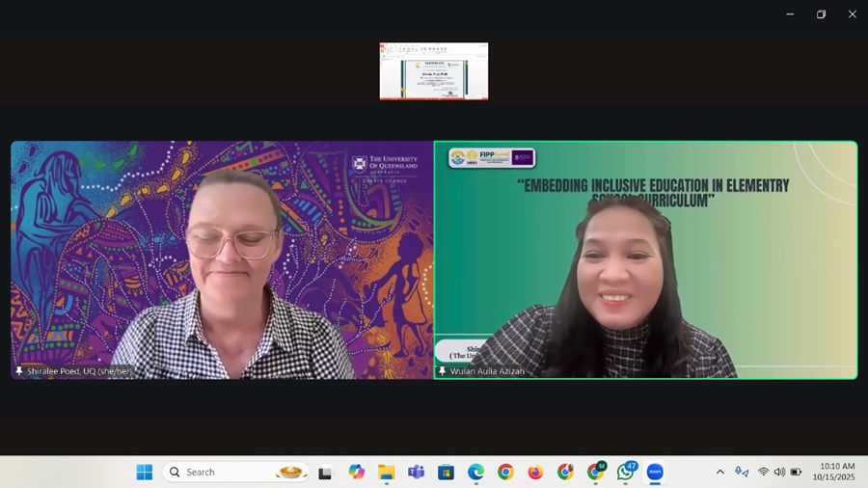Open Microsoft Teams from the taskbar
The width and height of the screenshot is (868, 488).
pos(416,473)
